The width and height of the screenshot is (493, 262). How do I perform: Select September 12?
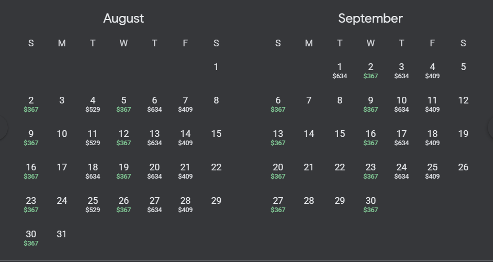463,100
